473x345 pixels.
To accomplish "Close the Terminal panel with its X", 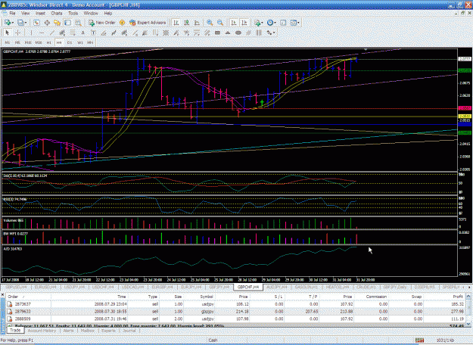I will pos(3,294).
